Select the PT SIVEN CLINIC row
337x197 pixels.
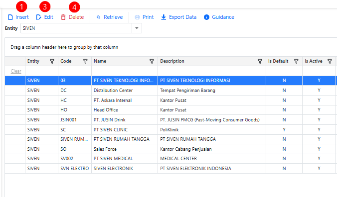(x=171, y=129)
